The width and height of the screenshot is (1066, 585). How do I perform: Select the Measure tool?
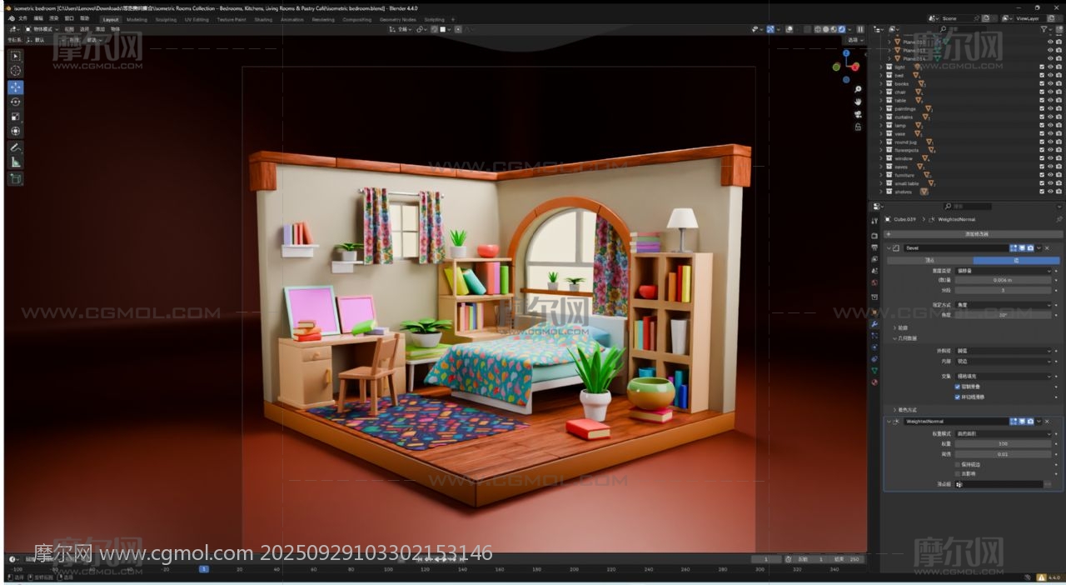tap(16, 162)
